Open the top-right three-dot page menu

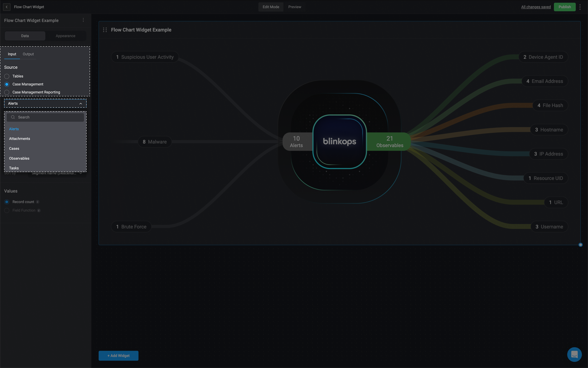(580, 7)
